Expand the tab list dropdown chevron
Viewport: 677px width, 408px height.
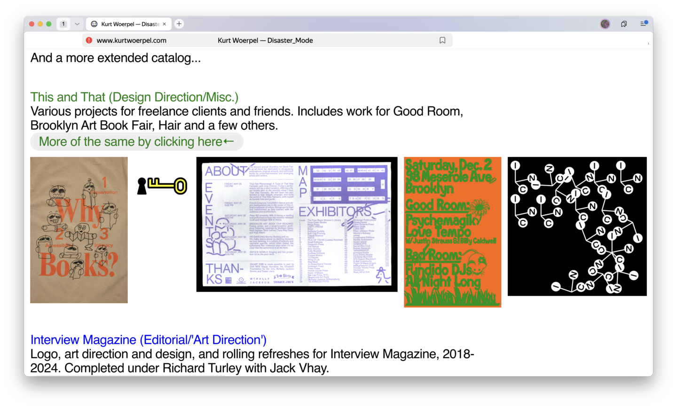click(77, 24)
